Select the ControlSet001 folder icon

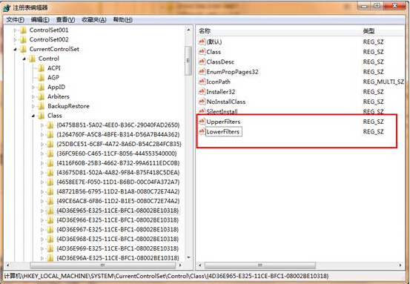point(23,30)
